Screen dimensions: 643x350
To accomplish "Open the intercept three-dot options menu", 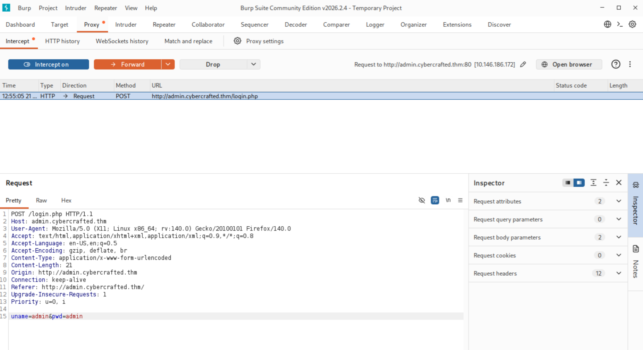I will tap(630, 64).
